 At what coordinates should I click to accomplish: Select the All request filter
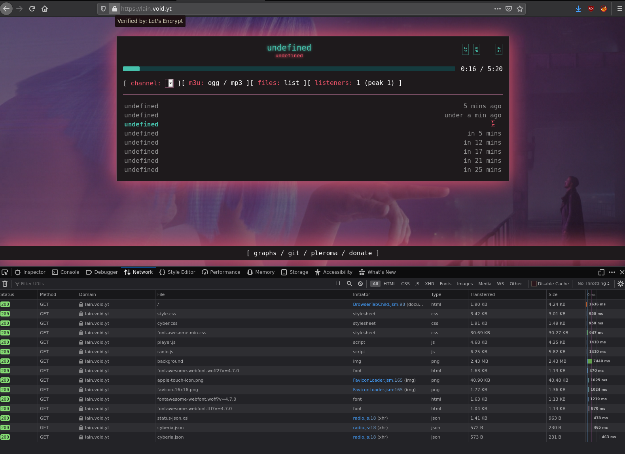click(375, 284)
